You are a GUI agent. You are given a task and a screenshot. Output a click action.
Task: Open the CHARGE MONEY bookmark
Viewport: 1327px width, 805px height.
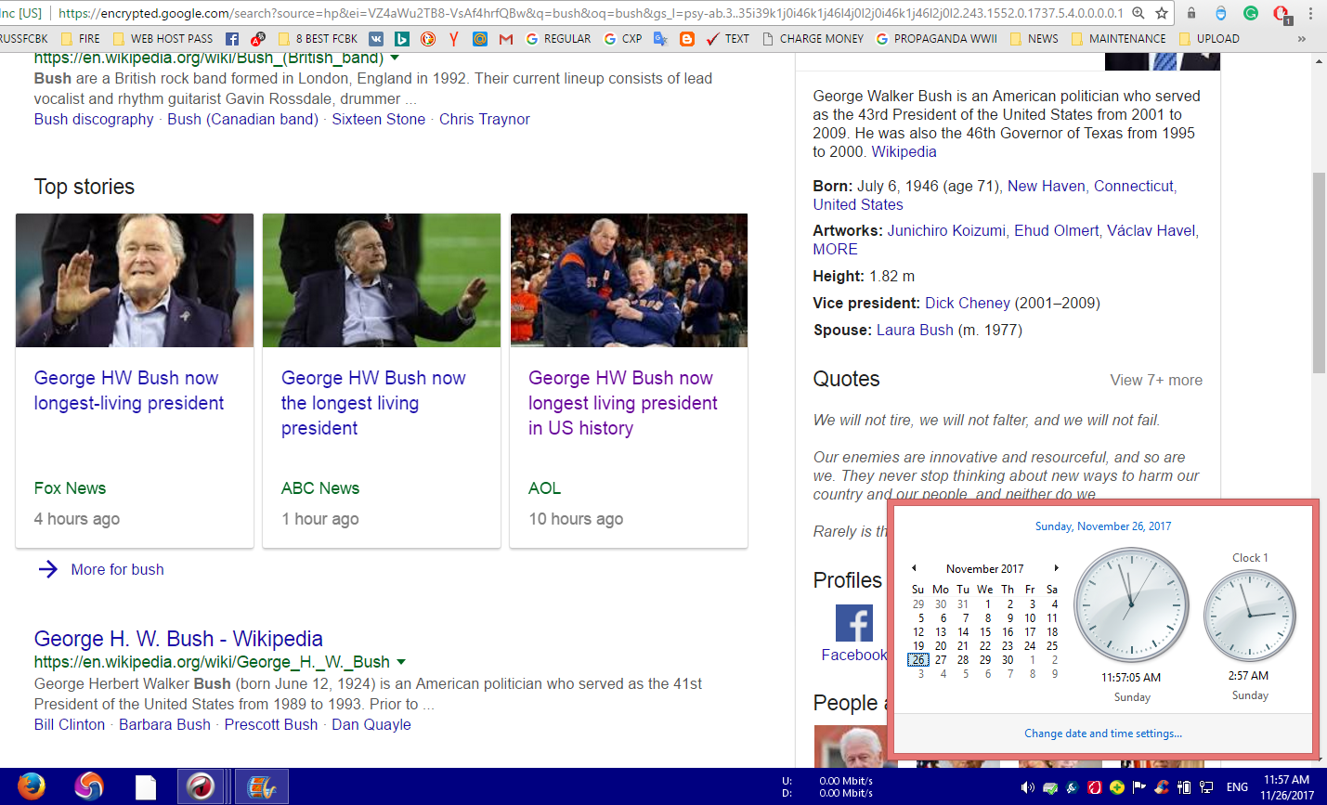click(813, 39)
